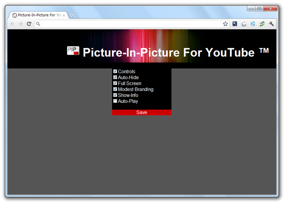Click the Controls label text
285x203 pixels.
(x=127, y=72)
